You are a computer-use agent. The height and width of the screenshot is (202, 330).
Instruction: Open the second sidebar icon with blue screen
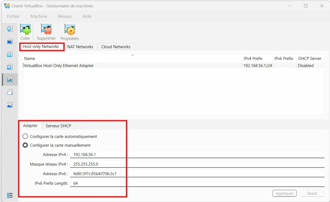pos(10,41)
